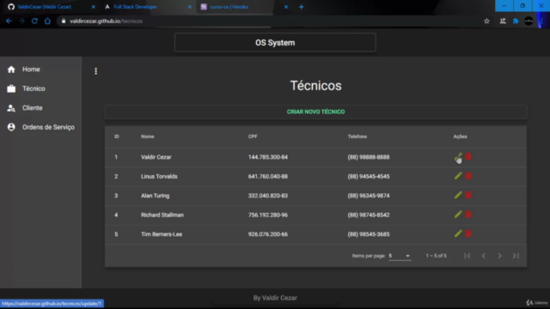This screenshot has width=550, height=309.
Task: Open the three-dot sidebar menu icon
Action: [x=95, y=71]
